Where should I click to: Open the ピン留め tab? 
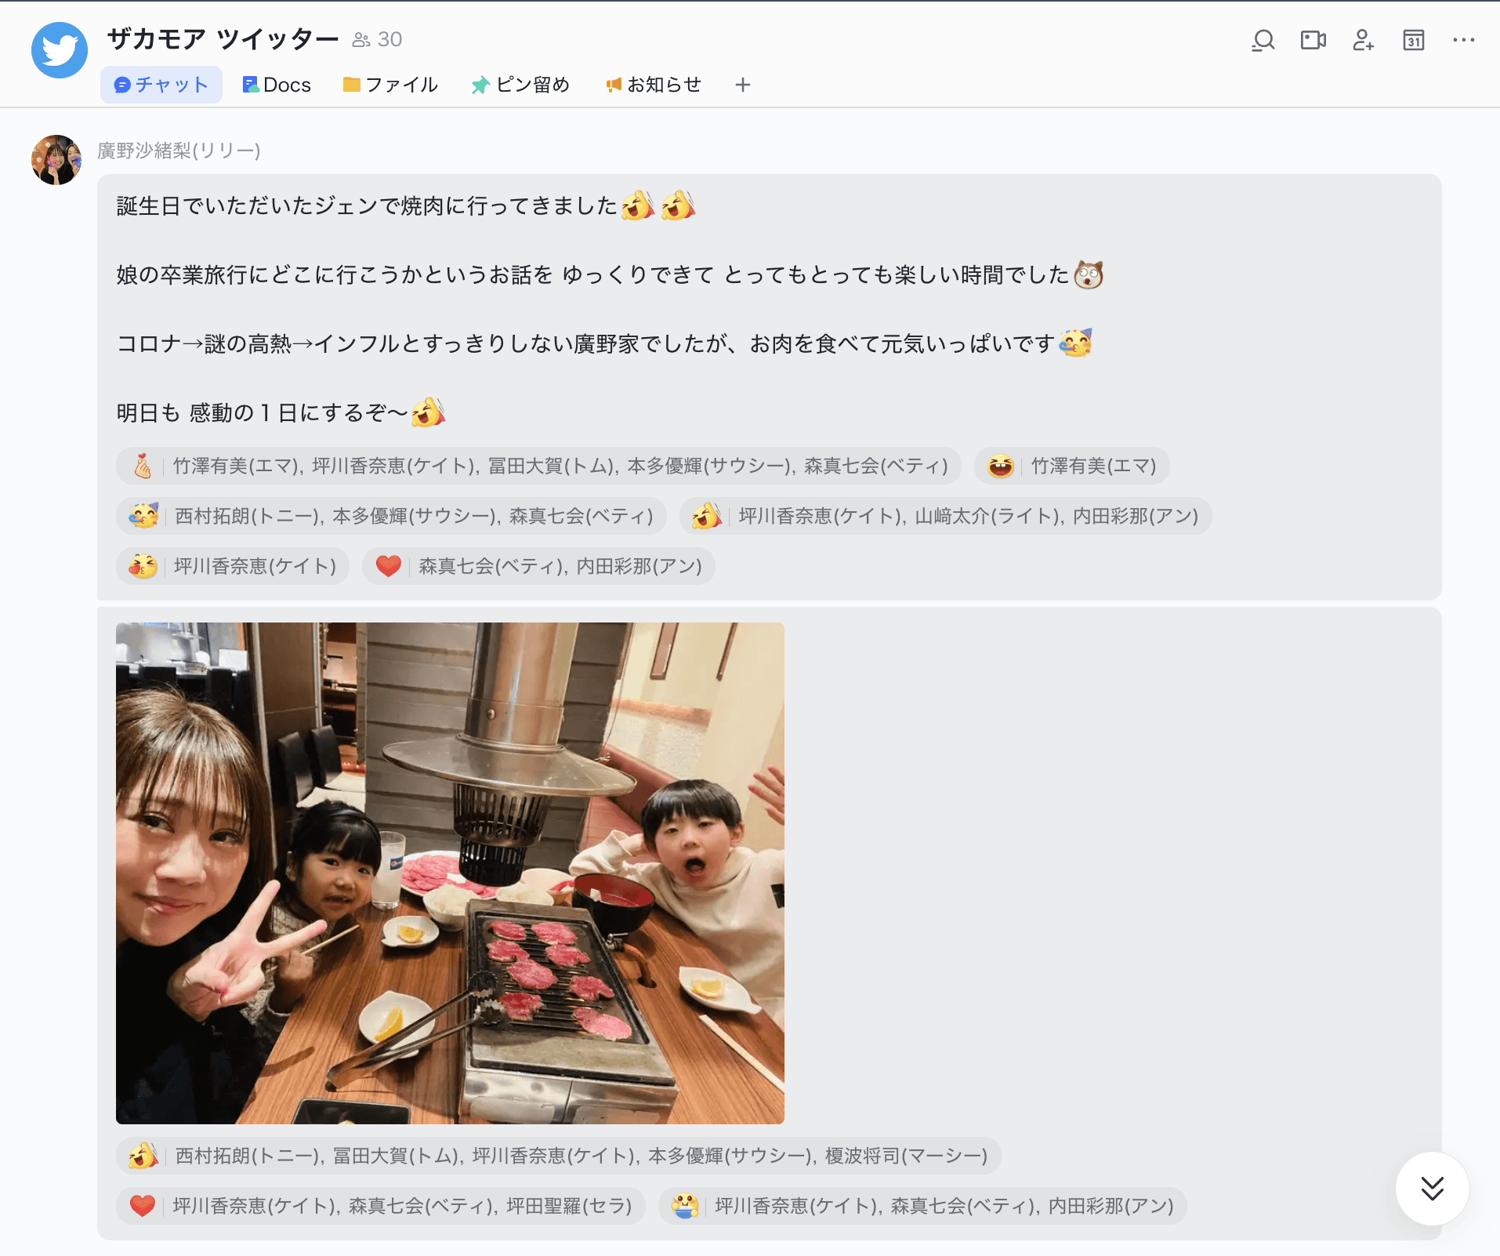(x=520, y=85)
